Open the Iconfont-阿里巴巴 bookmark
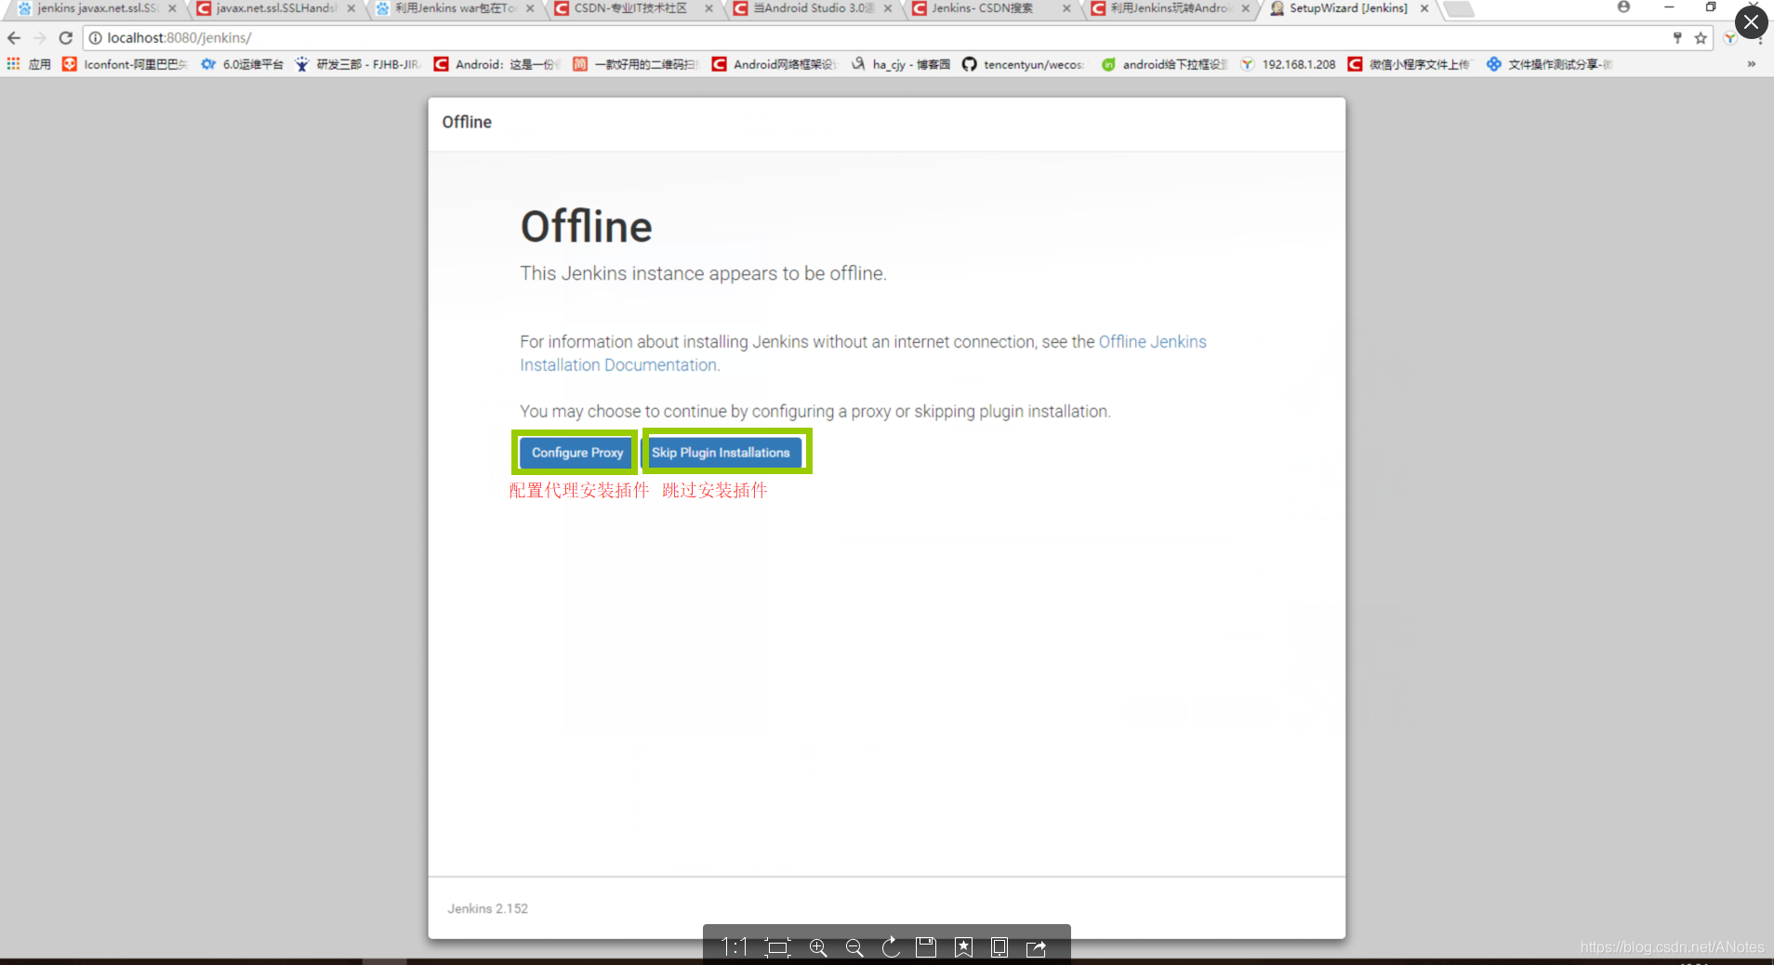Screen dimensions: 1774x965 [126, 64]
